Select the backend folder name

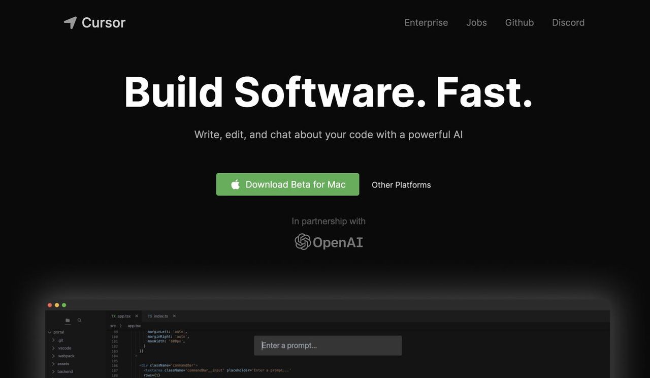65,371
